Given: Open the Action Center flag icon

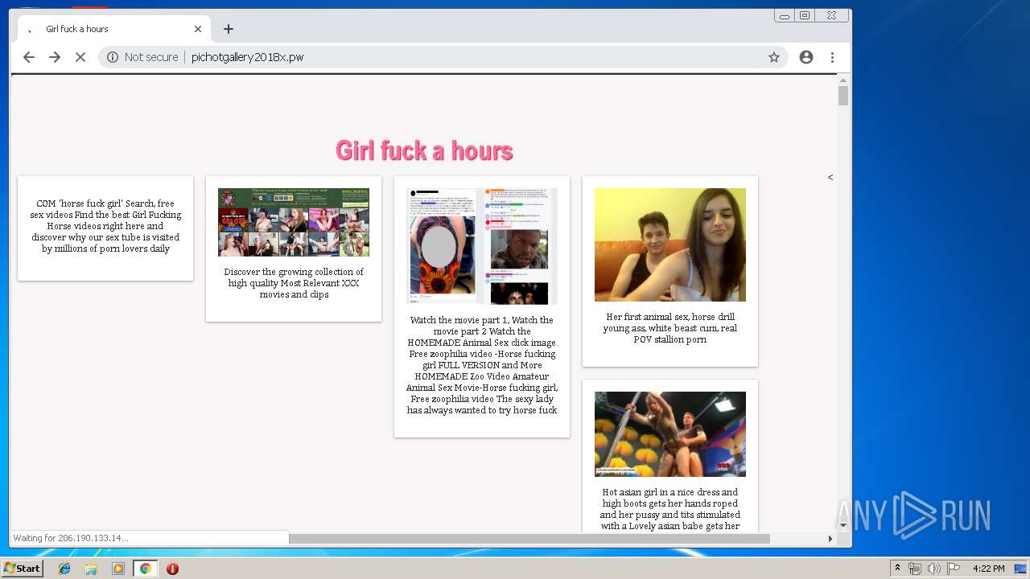Looking at the screenshot, I should coord(954,569).
